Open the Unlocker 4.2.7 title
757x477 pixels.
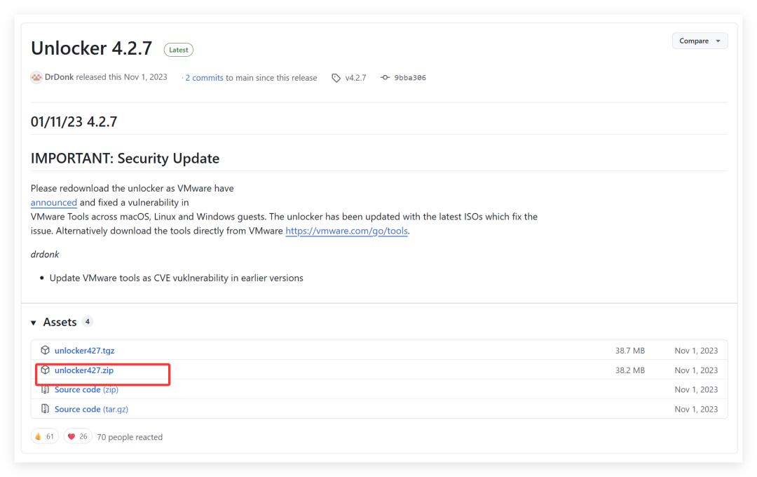pos(91,48)
